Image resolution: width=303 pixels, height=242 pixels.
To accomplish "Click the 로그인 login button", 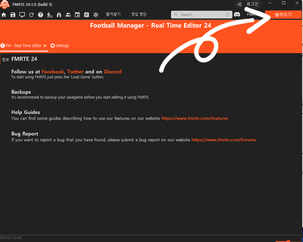I will point(248,4).
